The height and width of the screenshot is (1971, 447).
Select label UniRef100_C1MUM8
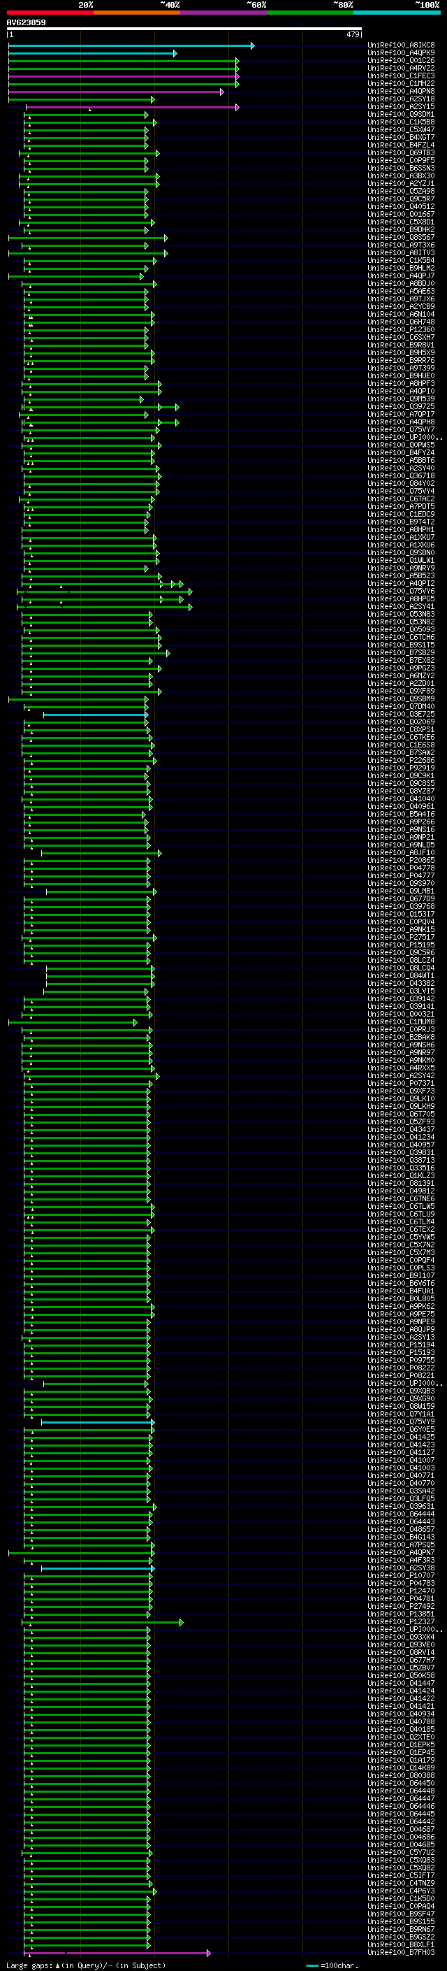coord(401,1022)
